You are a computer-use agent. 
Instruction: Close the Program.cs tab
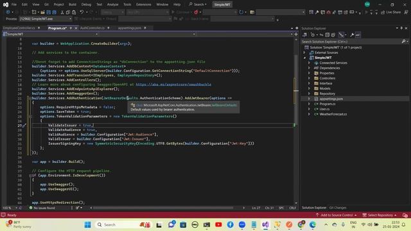(76, 28)
